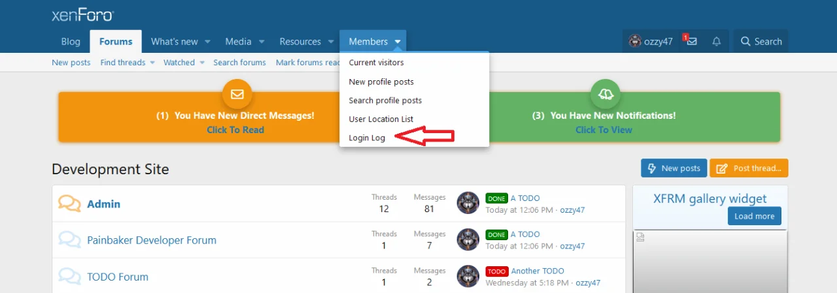Viewport: 837px width, 293px height.
Task: Switch to the Blog tab
Action: point(71,41)
